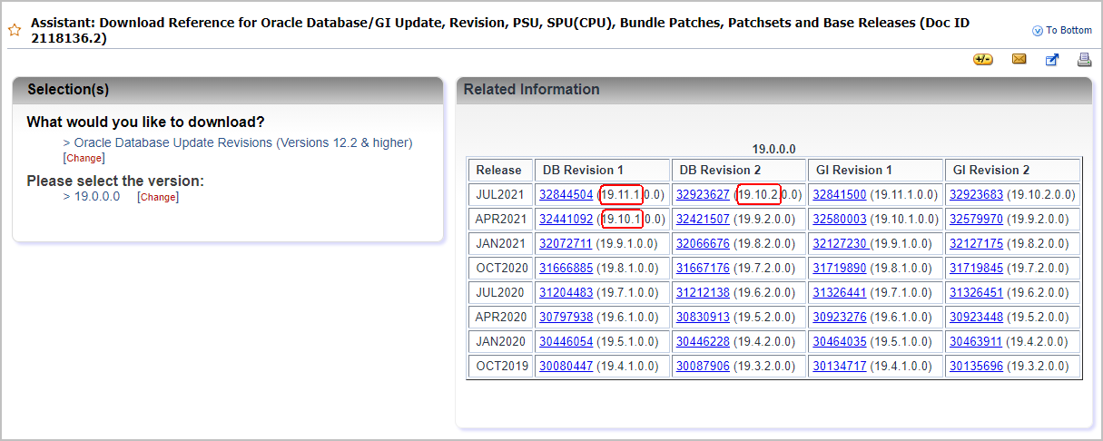This screenshot has height=441, width=1103.
Task: Select the APR2021 release cell
Action: coord(499,219)
